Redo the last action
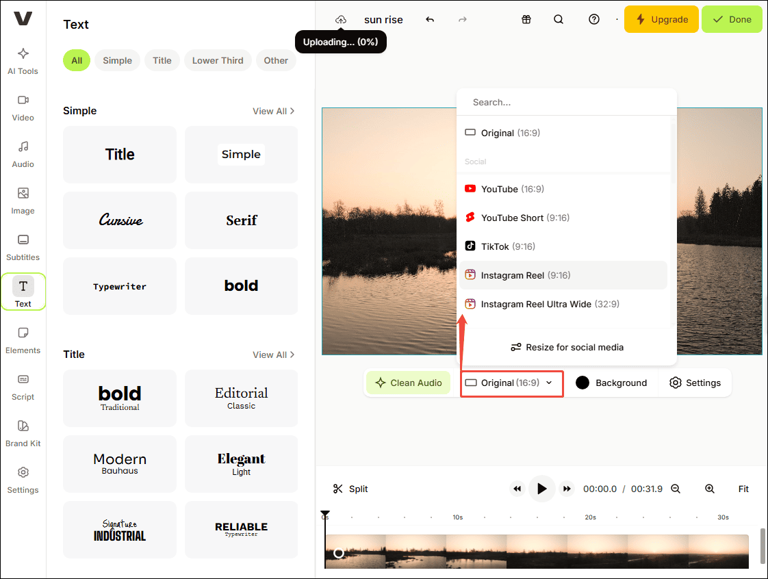This screenshot has height=579, width=768. 462,20
